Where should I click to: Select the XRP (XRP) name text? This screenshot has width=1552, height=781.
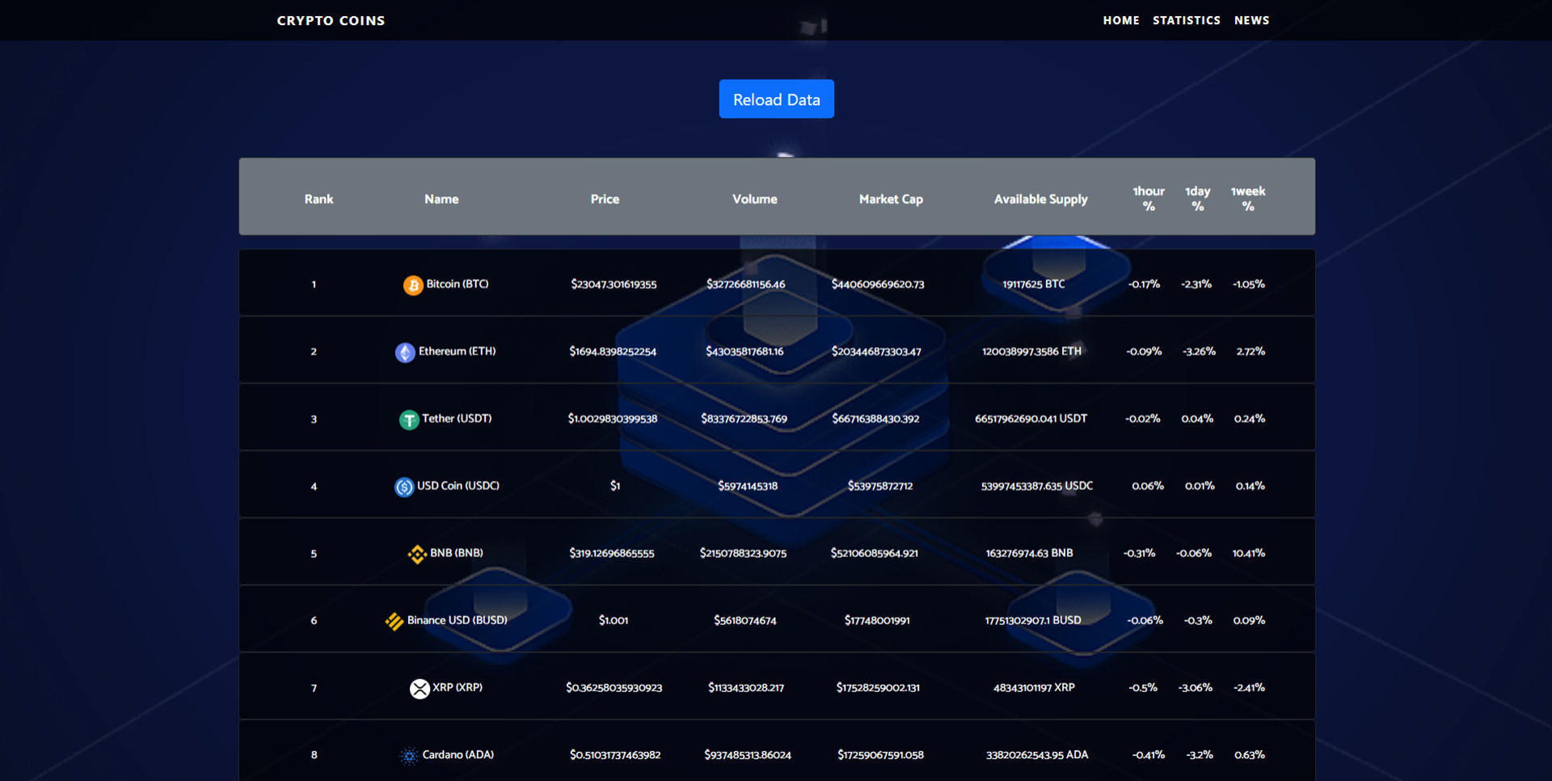point(458,687)
